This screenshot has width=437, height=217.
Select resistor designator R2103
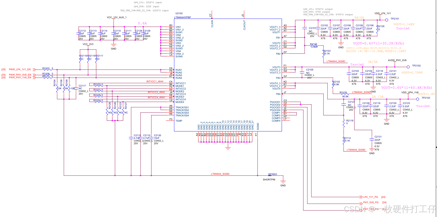[x=327, y=51]
